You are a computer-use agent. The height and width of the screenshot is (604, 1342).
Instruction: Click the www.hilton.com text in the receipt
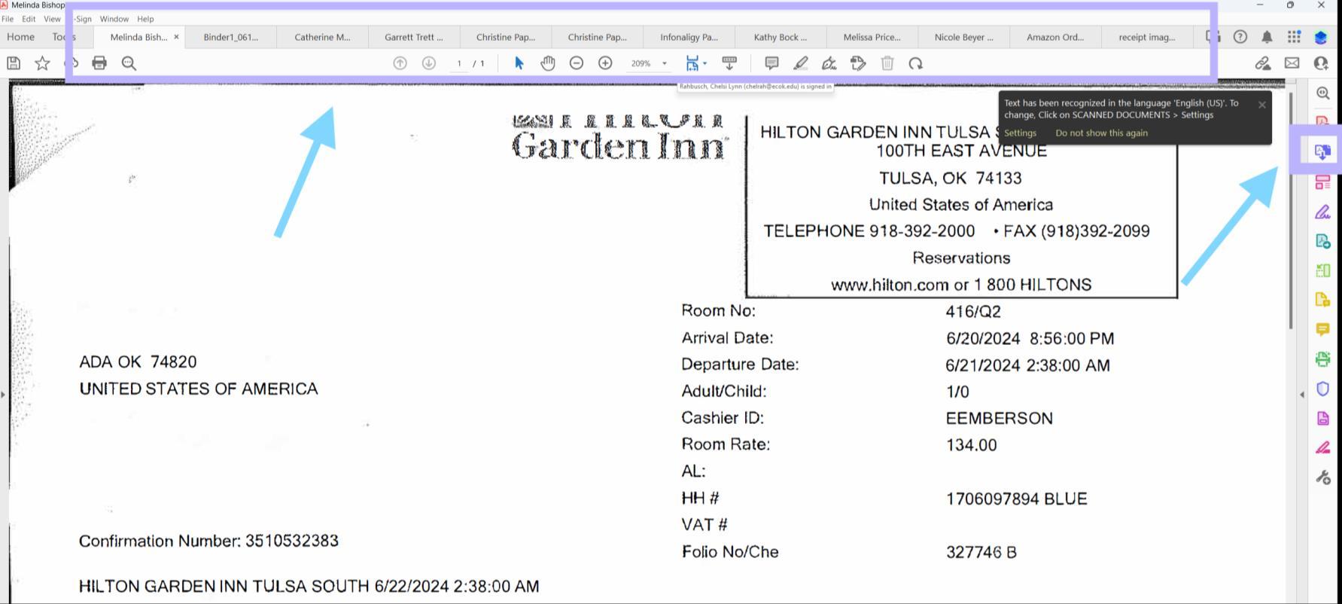(x=890, y=285)
